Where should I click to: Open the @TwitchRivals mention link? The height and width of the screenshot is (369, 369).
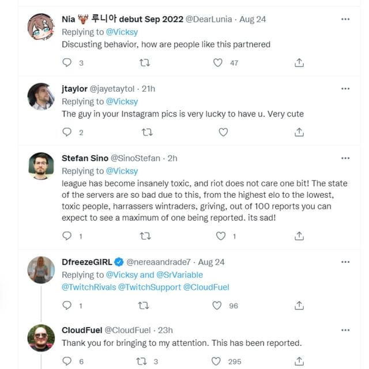click(x=88, y=287)
